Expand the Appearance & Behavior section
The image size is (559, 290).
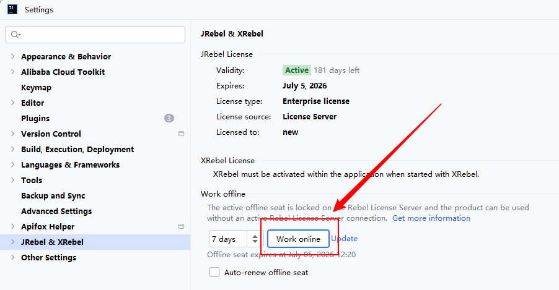point(12,56)
